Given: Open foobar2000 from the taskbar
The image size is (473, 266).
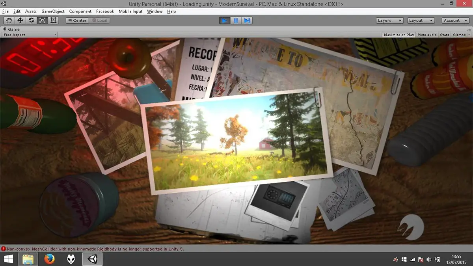Looking at the screenshot, I should point(71,259).
